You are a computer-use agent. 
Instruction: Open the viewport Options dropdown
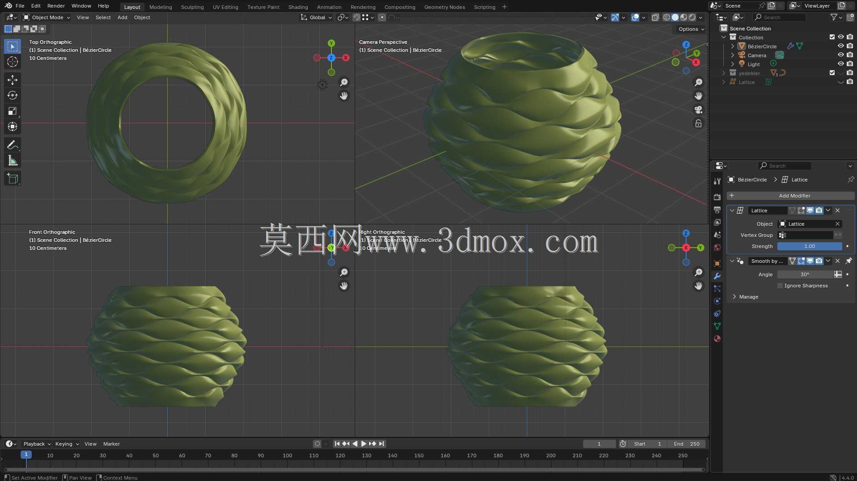click(x=691, y=29)
